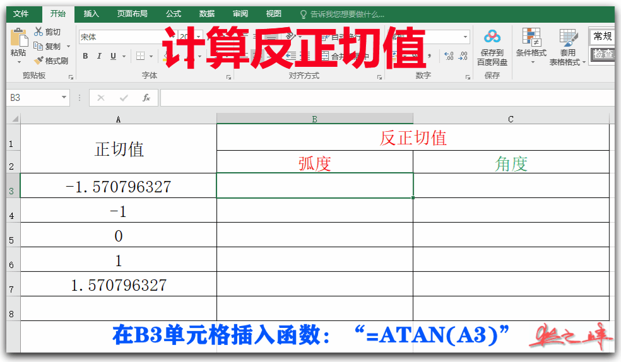The height and width of the screenshot is (362, 621).
Task: Switch to the 插入 tab
Action: tap(91, 14)
